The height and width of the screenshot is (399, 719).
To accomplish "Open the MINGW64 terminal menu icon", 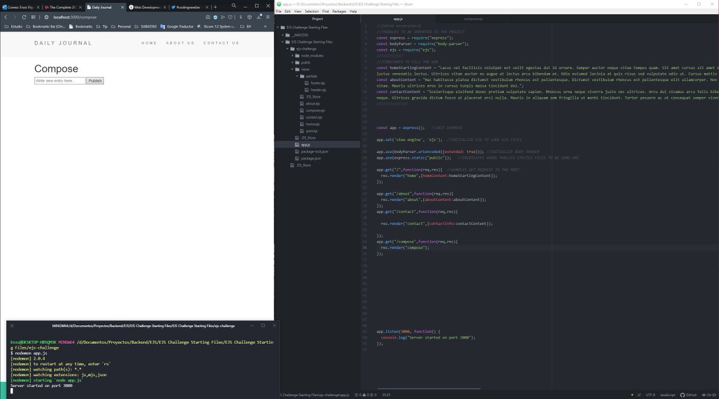I will tap(12, 325).
